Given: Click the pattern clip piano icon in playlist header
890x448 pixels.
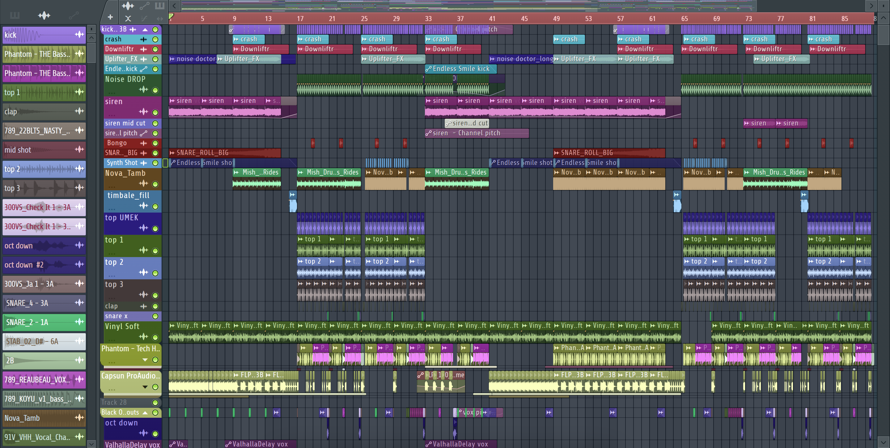Looking at the screenshot, I should click(159, 6).
